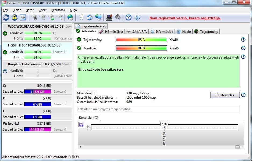The image size is (253, 162).
Task: Click the Kondíció 100 % gradient bar in overview
Action: pyautogui.click(x=141, y=48)
